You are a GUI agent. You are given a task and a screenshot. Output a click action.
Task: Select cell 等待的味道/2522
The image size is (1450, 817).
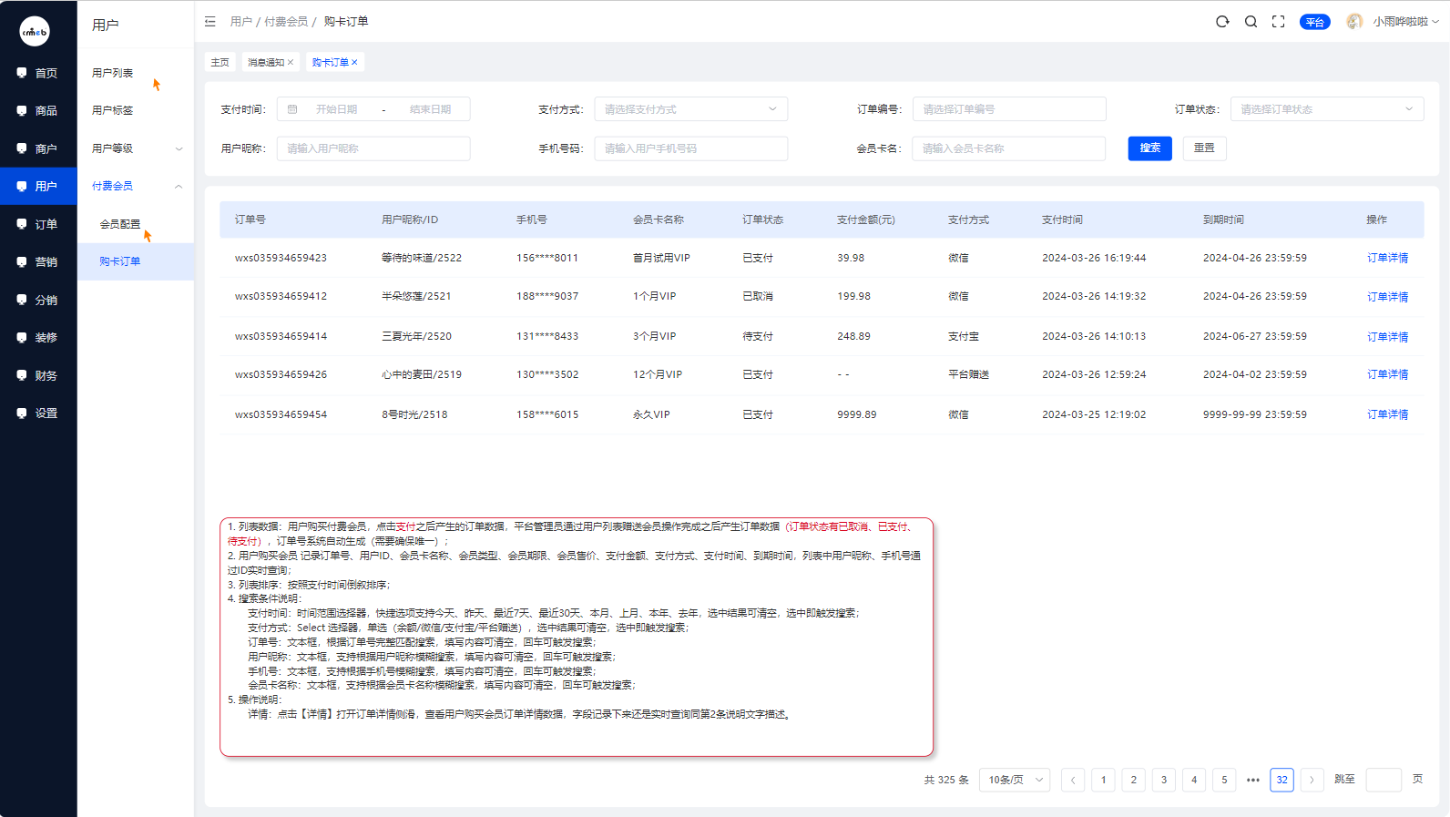(x=422, y=258)
